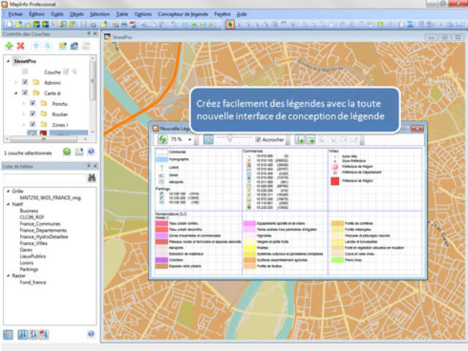Click the Move layer down arrow
Image resolution: width=468 pixels, height=351 pixels.
(x=47, y=46)
